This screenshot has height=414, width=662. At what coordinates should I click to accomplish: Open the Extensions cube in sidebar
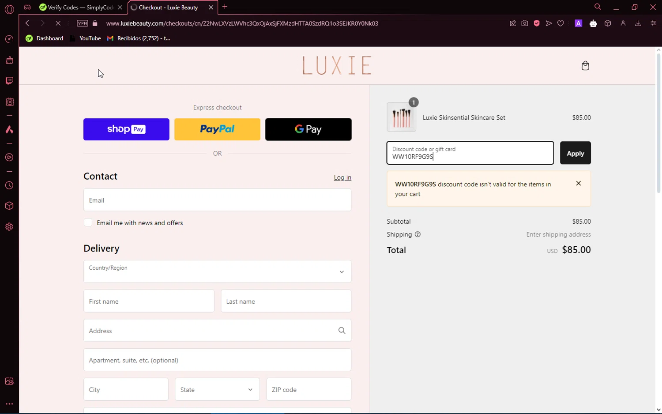click(9, 206)
